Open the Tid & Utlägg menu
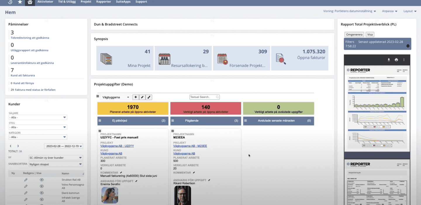Image resolution: width=421 pixels, height=205 pixels. click(x=68, y=2)
